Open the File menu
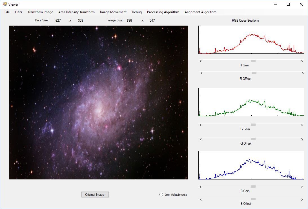This screenshot has height=209, width=308. [7, 12]
